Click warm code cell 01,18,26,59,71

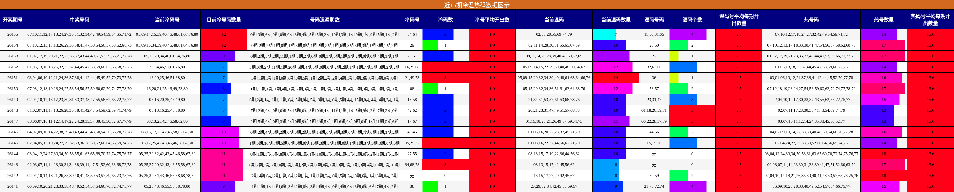(654, 110)
